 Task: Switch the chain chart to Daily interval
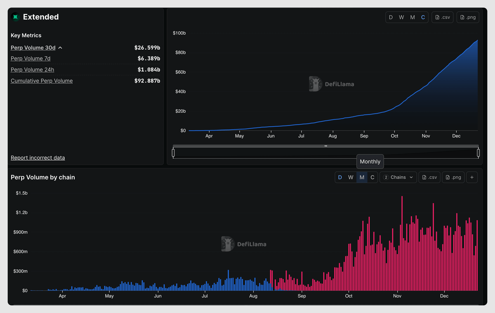[x=340, y=177]
